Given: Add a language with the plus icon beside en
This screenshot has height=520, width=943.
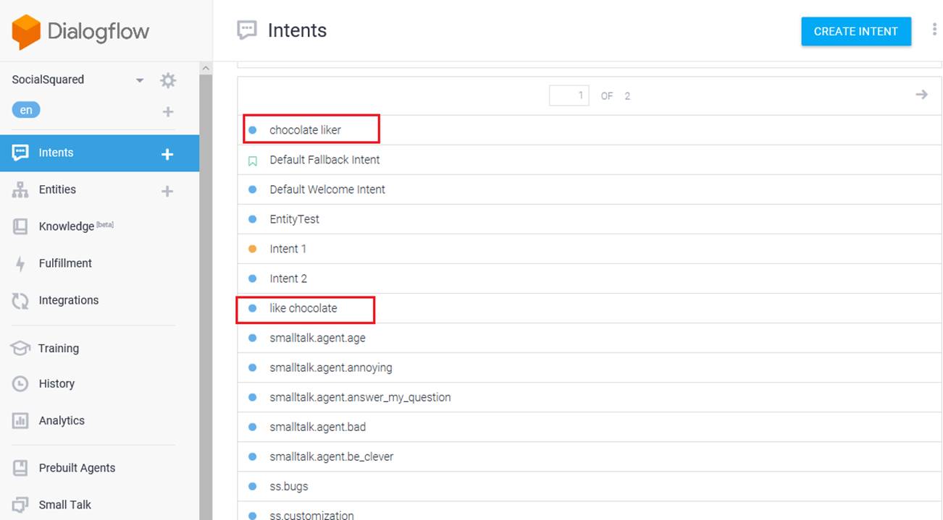Looking at the screenshot, I should [x=167, y=111].
